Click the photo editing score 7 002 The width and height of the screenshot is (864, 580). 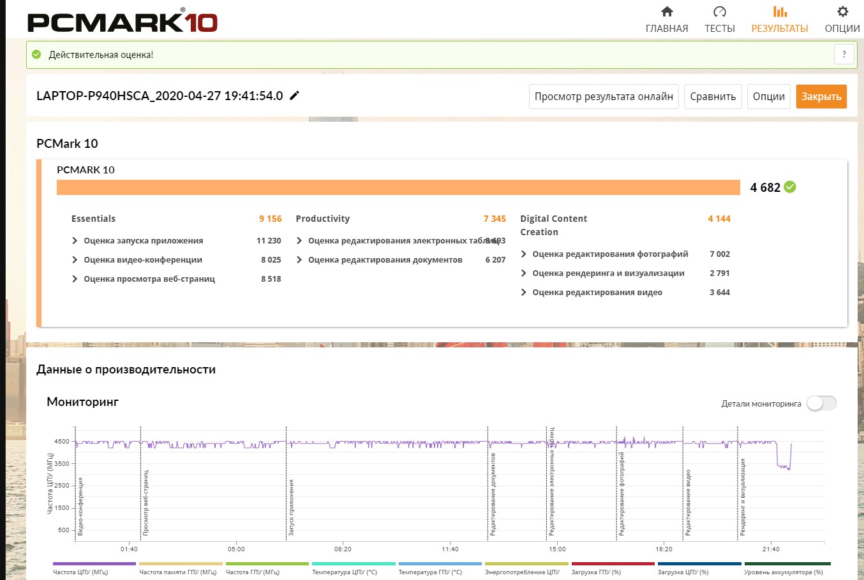coord(720,254)
